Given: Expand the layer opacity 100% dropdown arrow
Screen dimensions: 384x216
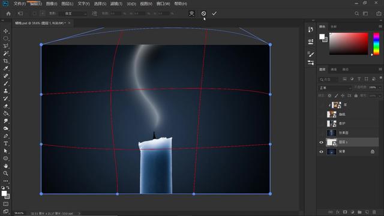Looking at the screenshot, I should tap(380, 88).
